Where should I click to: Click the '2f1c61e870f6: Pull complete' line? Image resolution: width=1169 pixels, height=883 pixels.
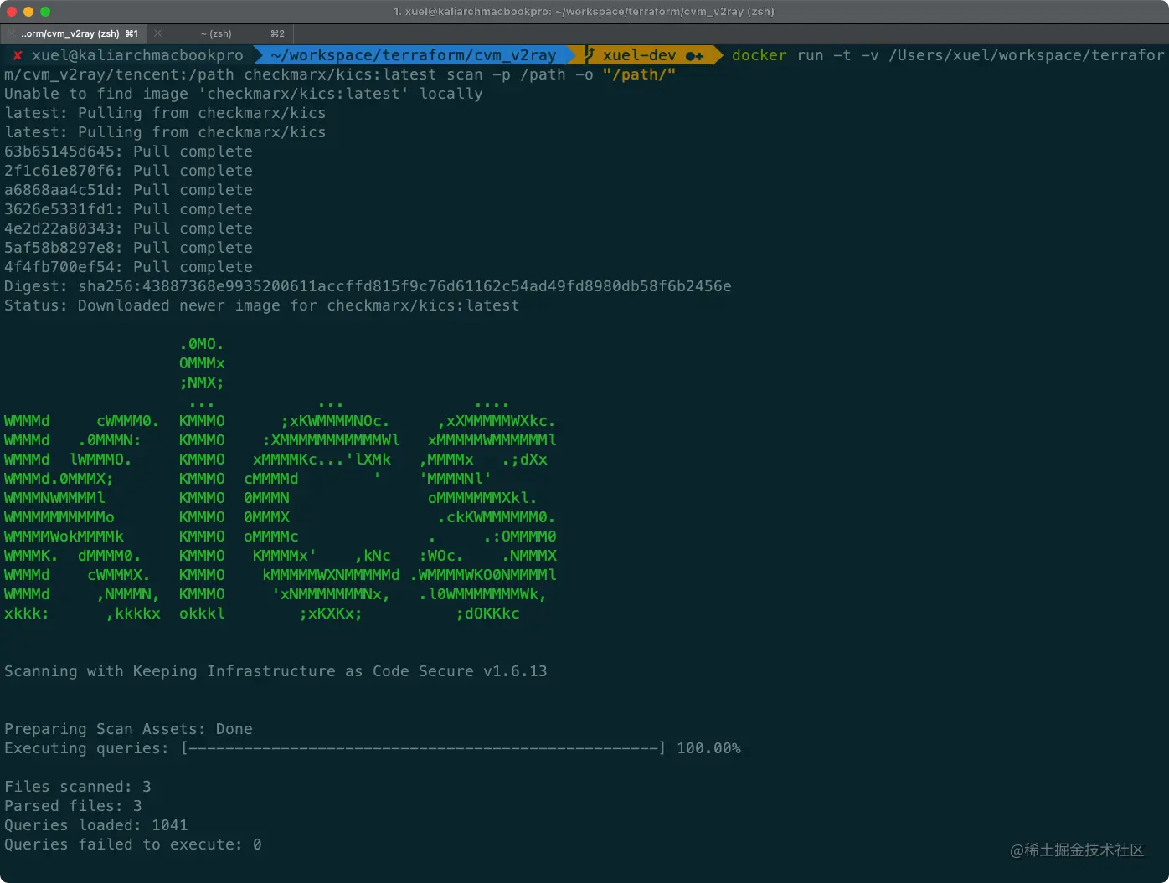click(x=128, y=171)
